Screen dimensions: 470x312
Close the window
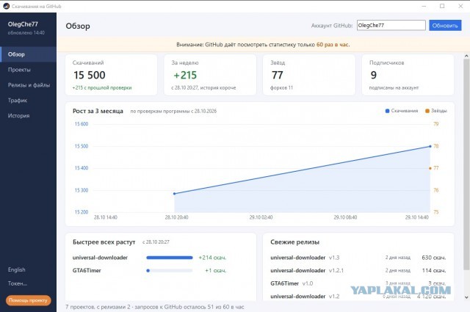[460, 6]
